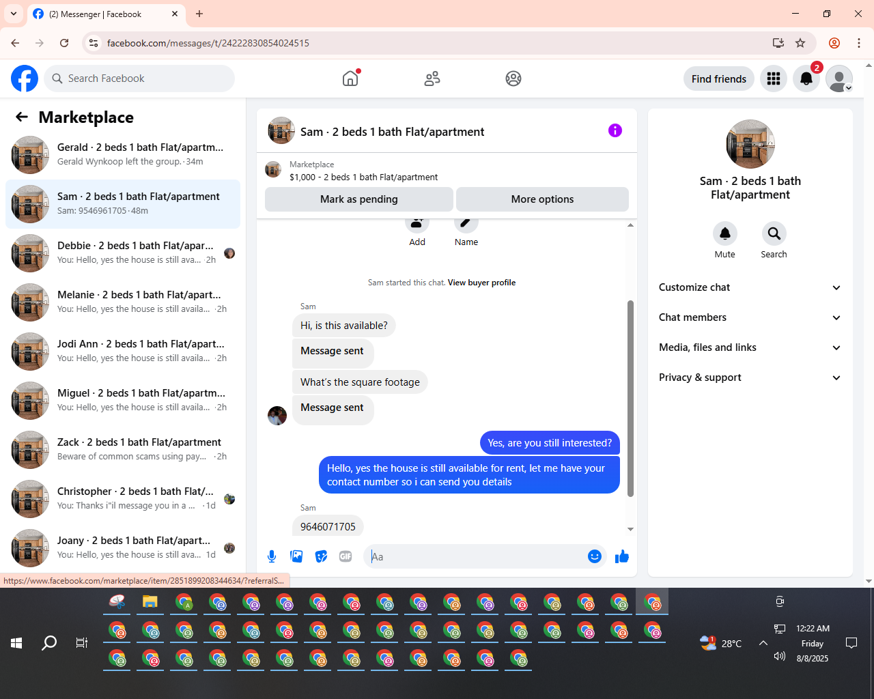This screenshot has width=874, height=699.
Task: View site information icon in address bar
Action: (94, 43)
